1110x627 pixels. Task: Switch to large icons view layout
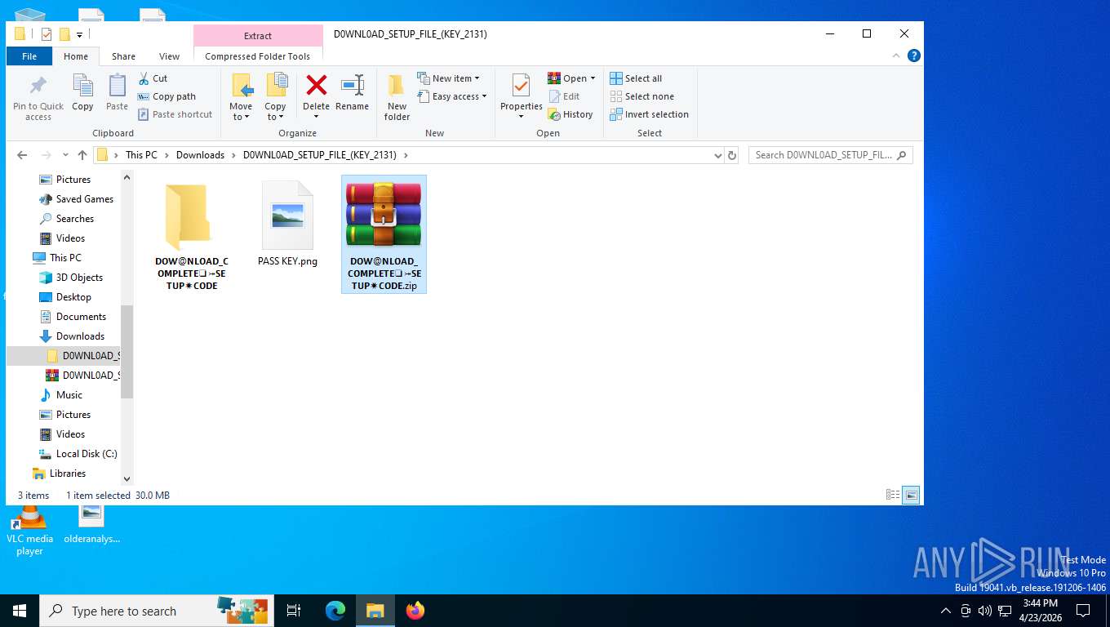[x=911, y=495]
